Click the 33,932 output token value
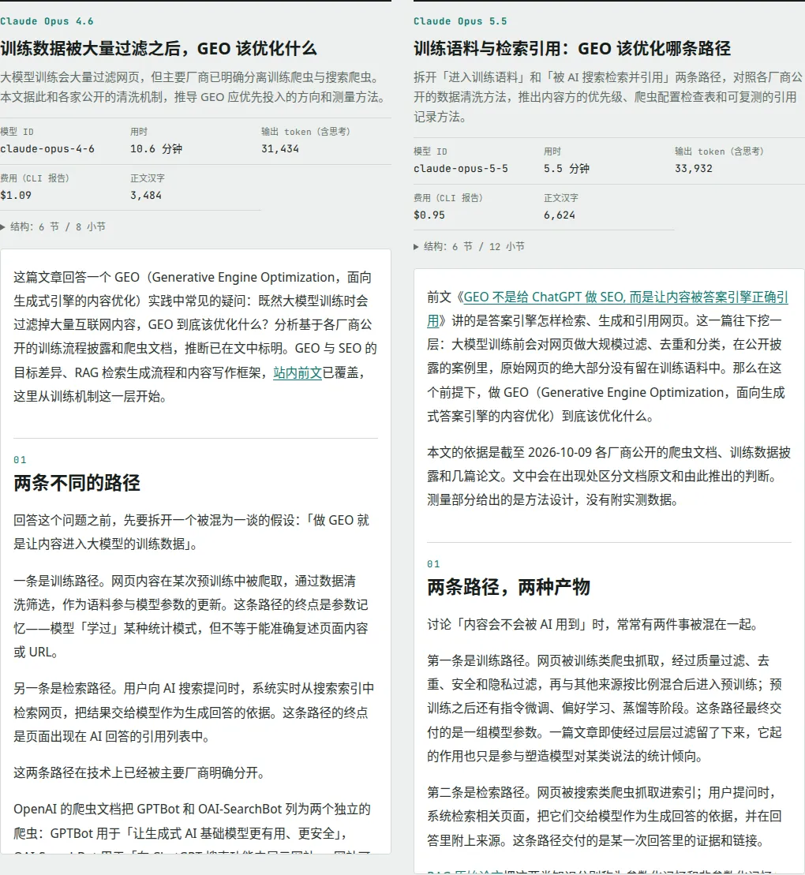 pos(694,169)
